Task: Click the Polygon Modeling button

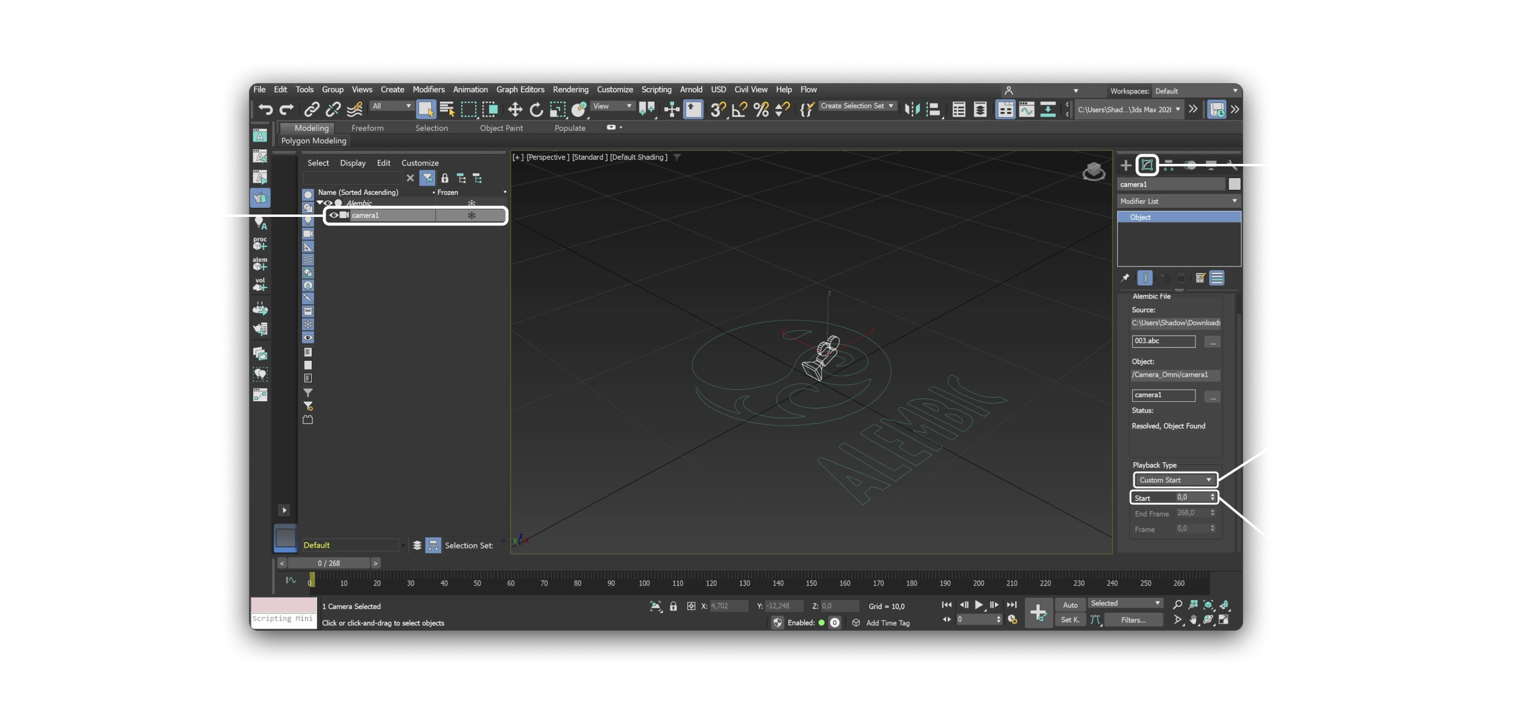Action: pos(314,141)
